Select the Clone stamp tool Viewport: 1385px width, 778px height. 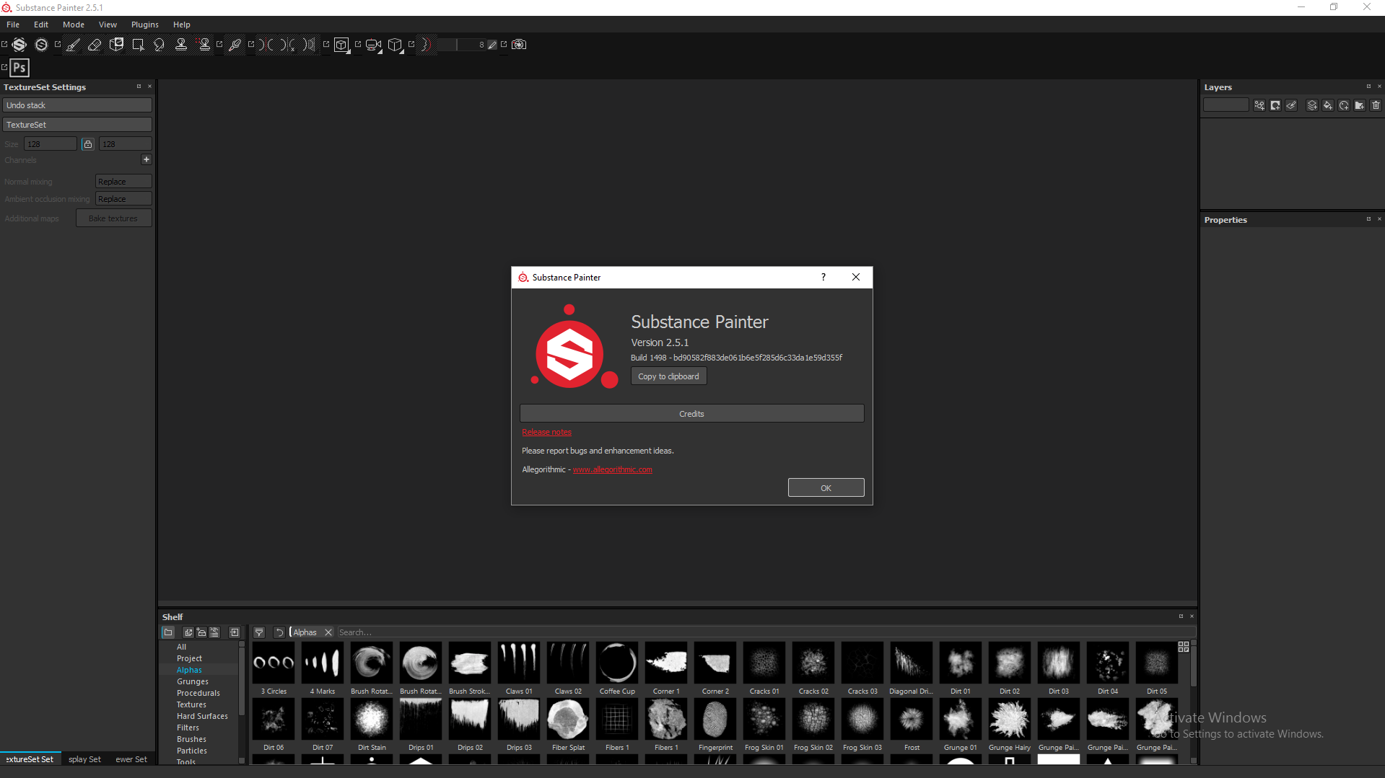point(181,45)
